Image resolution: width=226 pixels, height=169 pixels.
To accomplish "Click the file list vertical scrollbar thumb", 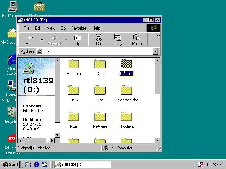I will point(157,79).
